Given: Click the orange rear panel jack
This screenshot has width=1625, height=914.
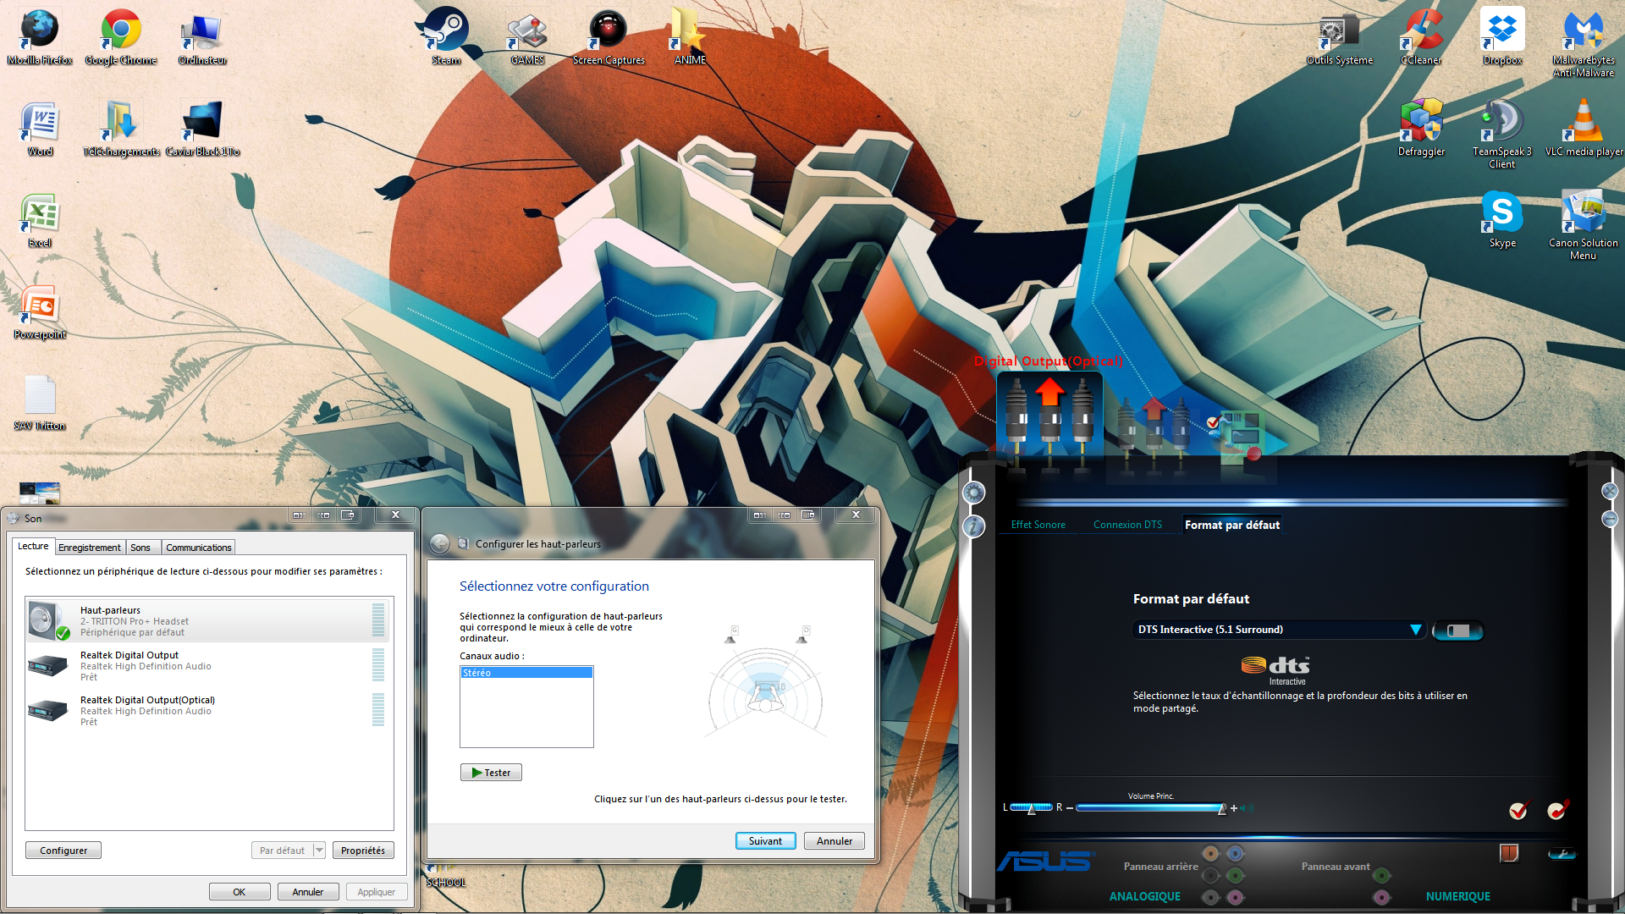Looking at the screenshot, I should [1210, 854].
